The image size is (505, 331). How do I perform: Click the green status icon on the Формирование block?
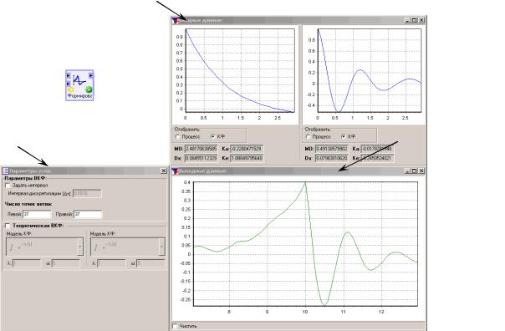click(89, 89)
